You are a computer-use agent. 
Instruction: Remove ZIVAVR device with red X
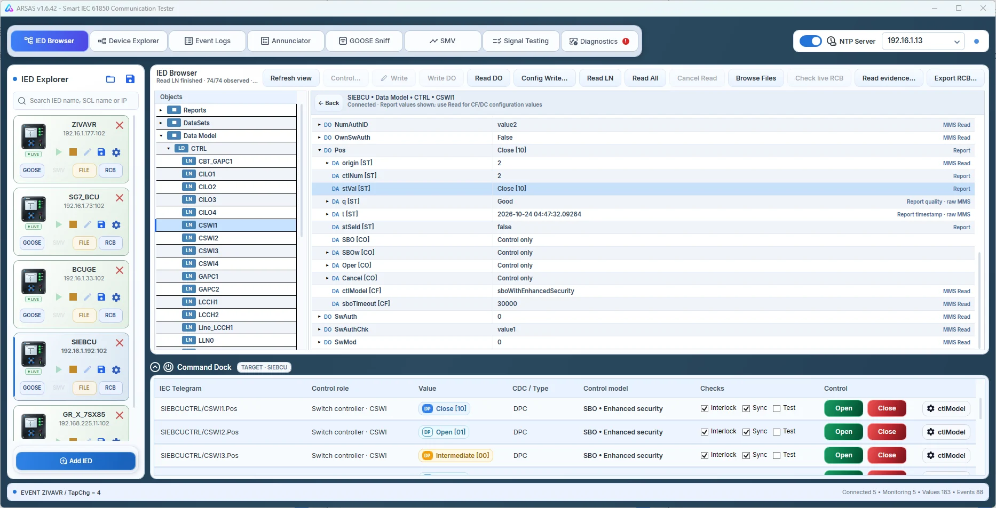(x=120, y=125)
